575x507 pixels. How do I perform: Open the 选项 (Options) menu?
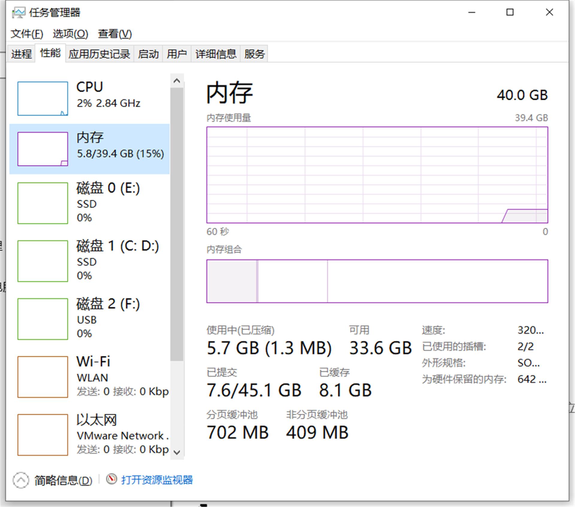(70, 34)
